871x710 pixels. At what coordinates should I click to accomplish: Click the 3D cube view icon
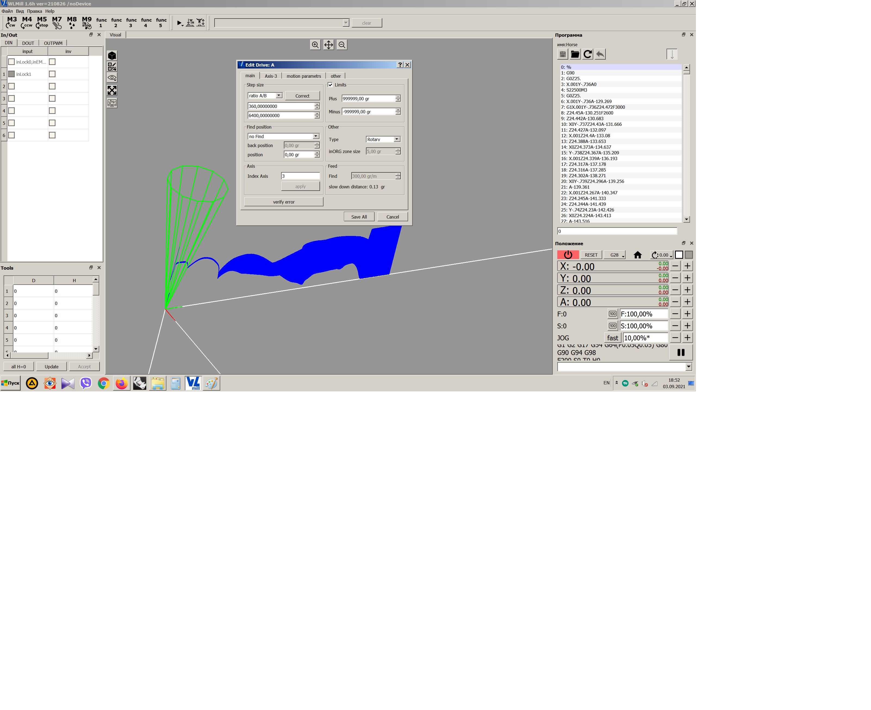[112, 56]
